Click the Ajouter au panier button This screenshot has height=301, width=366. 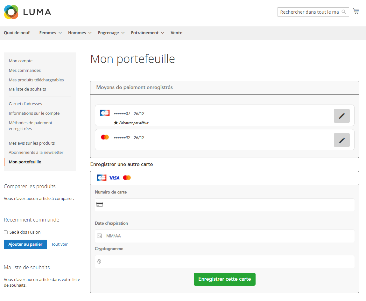25,244
